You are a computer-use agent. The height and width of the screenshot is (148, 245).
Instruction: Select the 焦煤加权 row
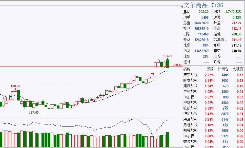pyautogui.click(x=213, y=86)
